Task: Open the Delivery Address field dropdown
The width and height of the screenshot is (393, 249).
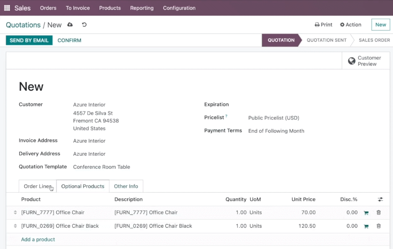Action: click(x=89, y=154)
